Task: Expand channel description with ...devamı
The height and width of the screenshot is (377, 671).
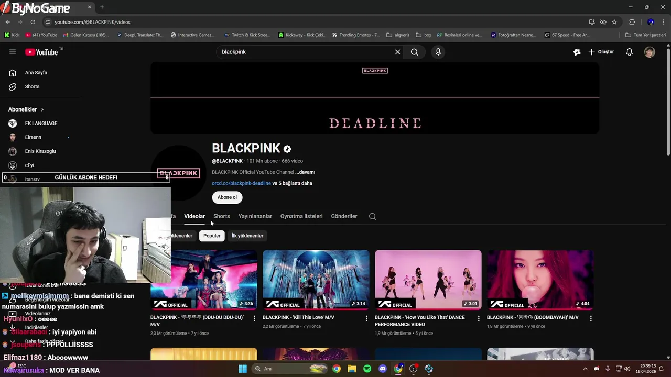Action: pyautogui.click(x=305, y=172)
